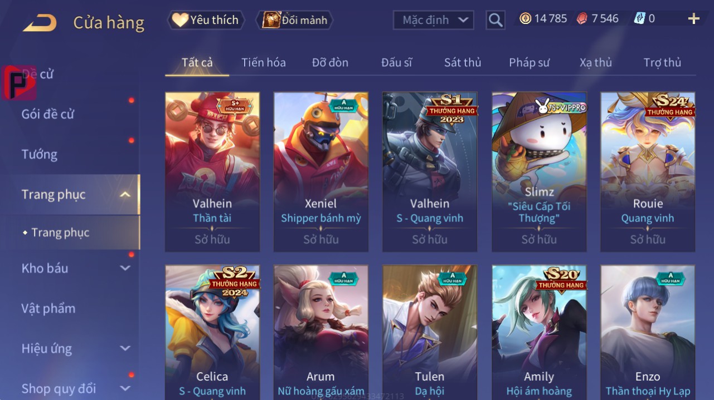The image size is (714, 400).
Task: Tap the plus icon to add currency
Action: 693,19
